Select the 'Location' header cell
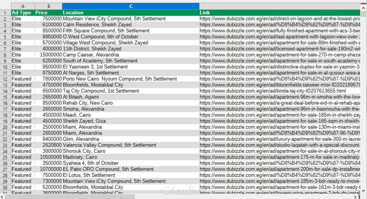This screenshot has height=199, width=367. (131, 13)
